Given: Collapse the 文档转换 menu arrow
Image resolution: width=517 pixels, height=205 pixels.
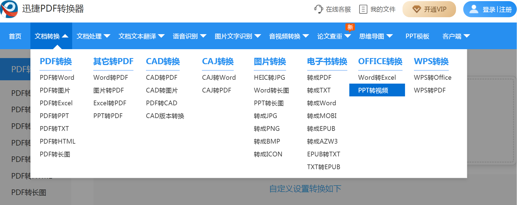Looking at the screenshot, I should pos(65,36).
